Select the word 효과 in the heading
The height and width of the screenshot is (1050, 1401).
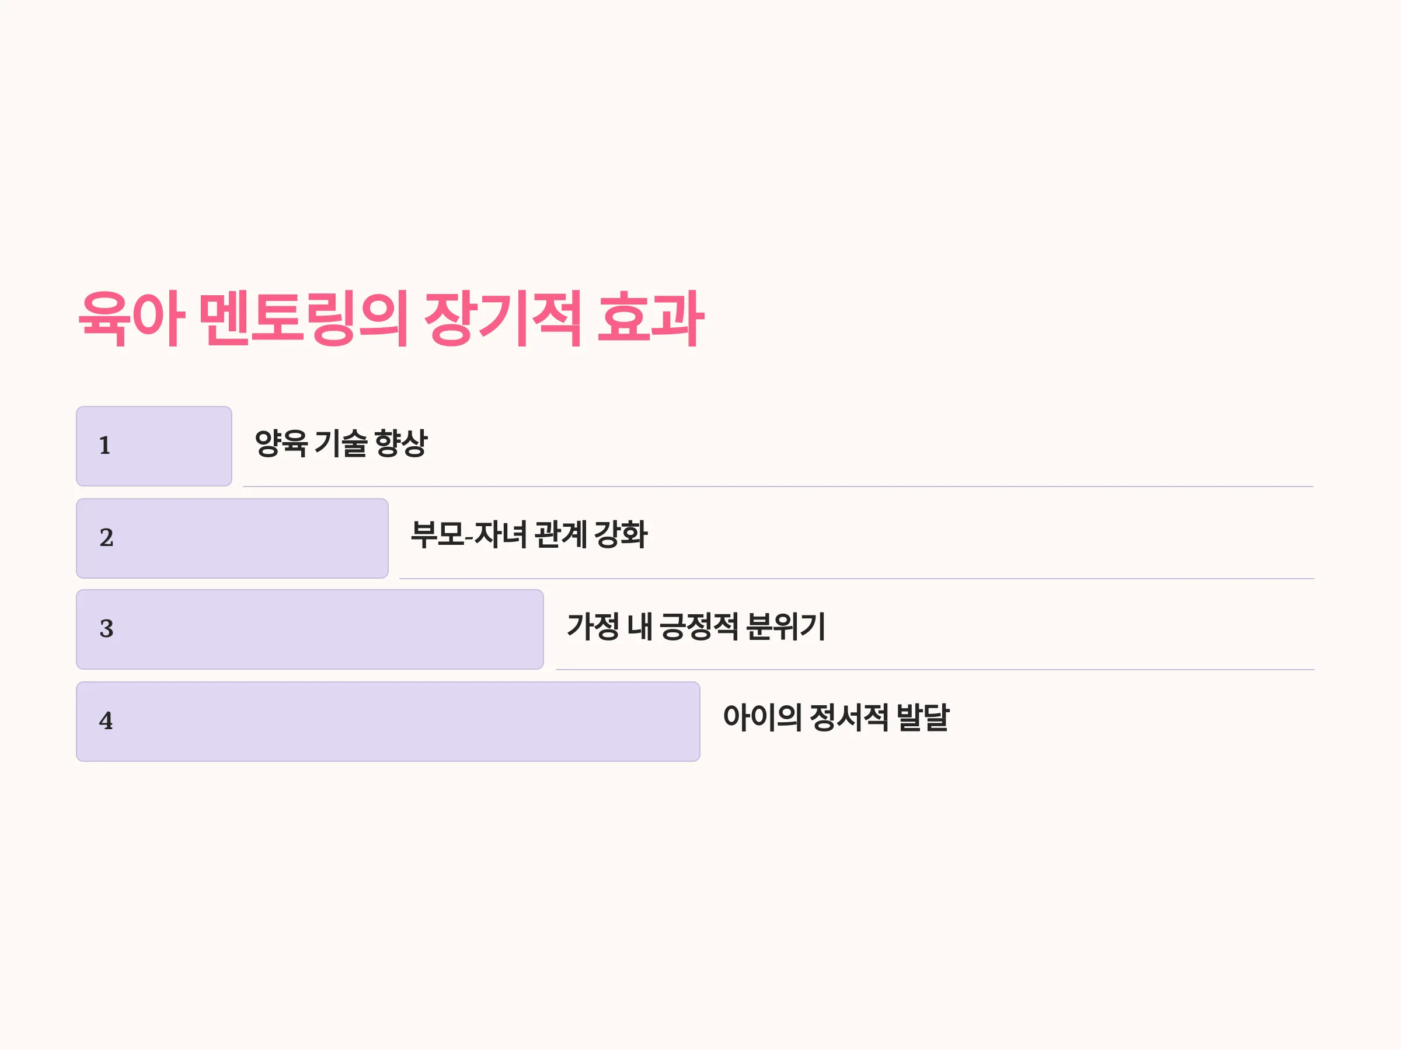[x=650, y=318]
